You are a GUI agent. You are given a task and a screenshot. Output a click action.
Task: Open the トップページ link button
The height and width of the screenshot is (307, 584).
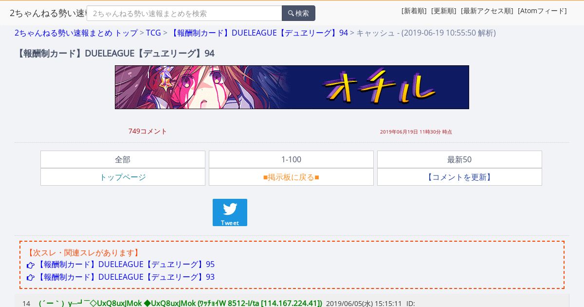coord(123,177)
